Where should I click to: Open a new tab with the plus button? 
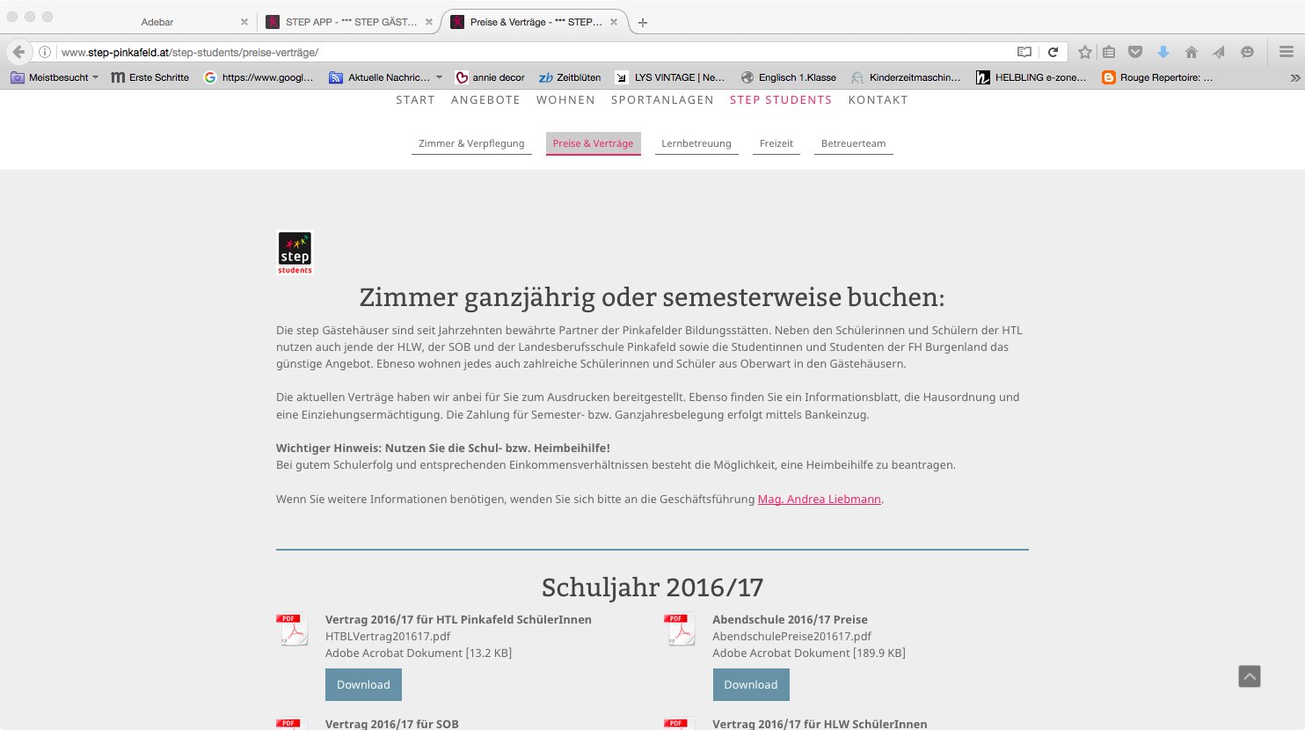643,22
